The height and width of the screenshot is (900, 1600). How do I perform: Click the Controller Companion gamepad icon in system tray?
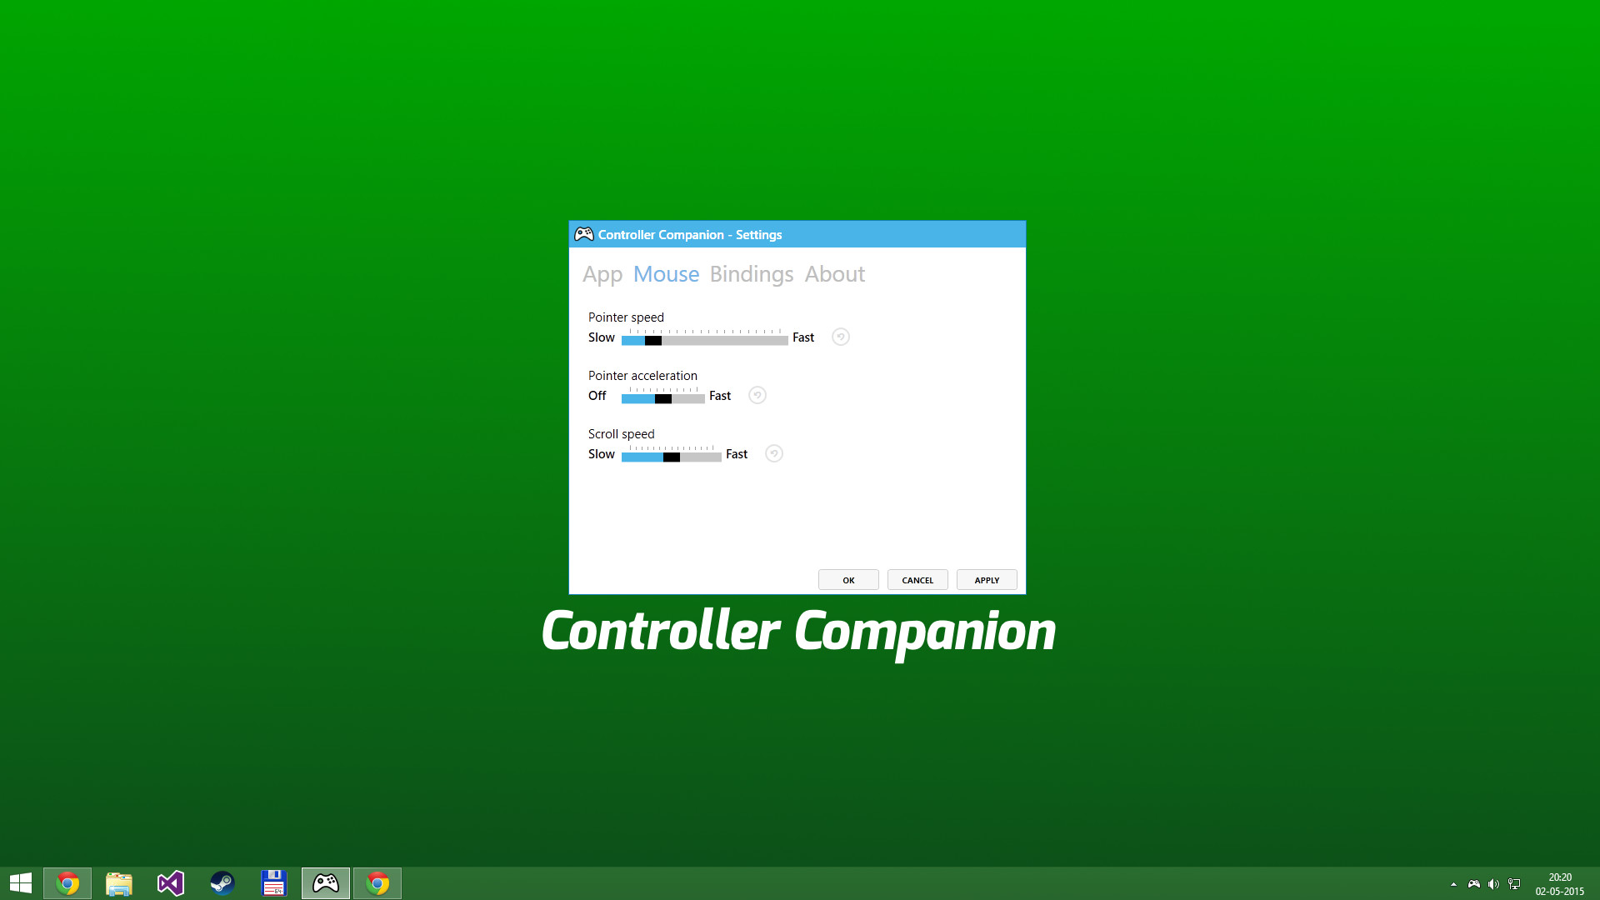click(x=1473, y=884)
